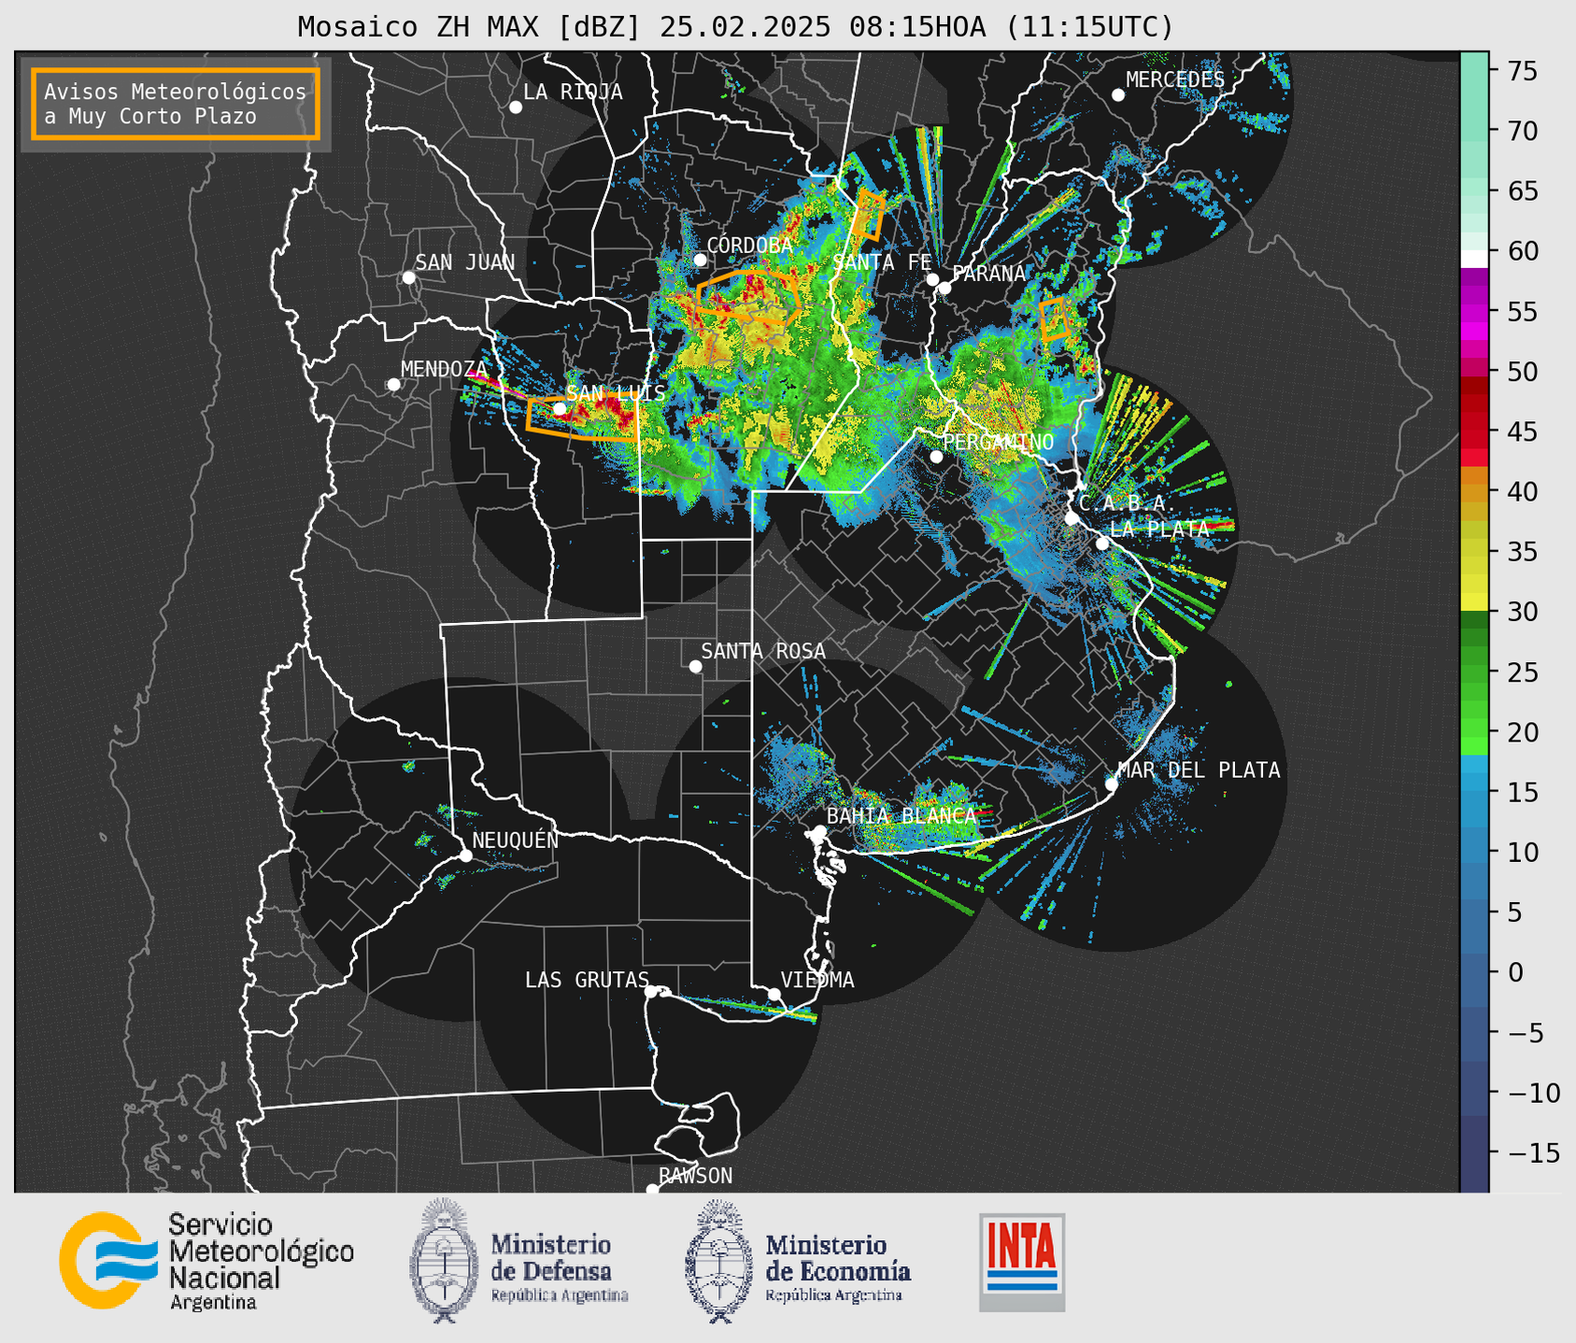
Task: Click the orange warning polygon south of Córdoba
Action: (x=749, y=297)
